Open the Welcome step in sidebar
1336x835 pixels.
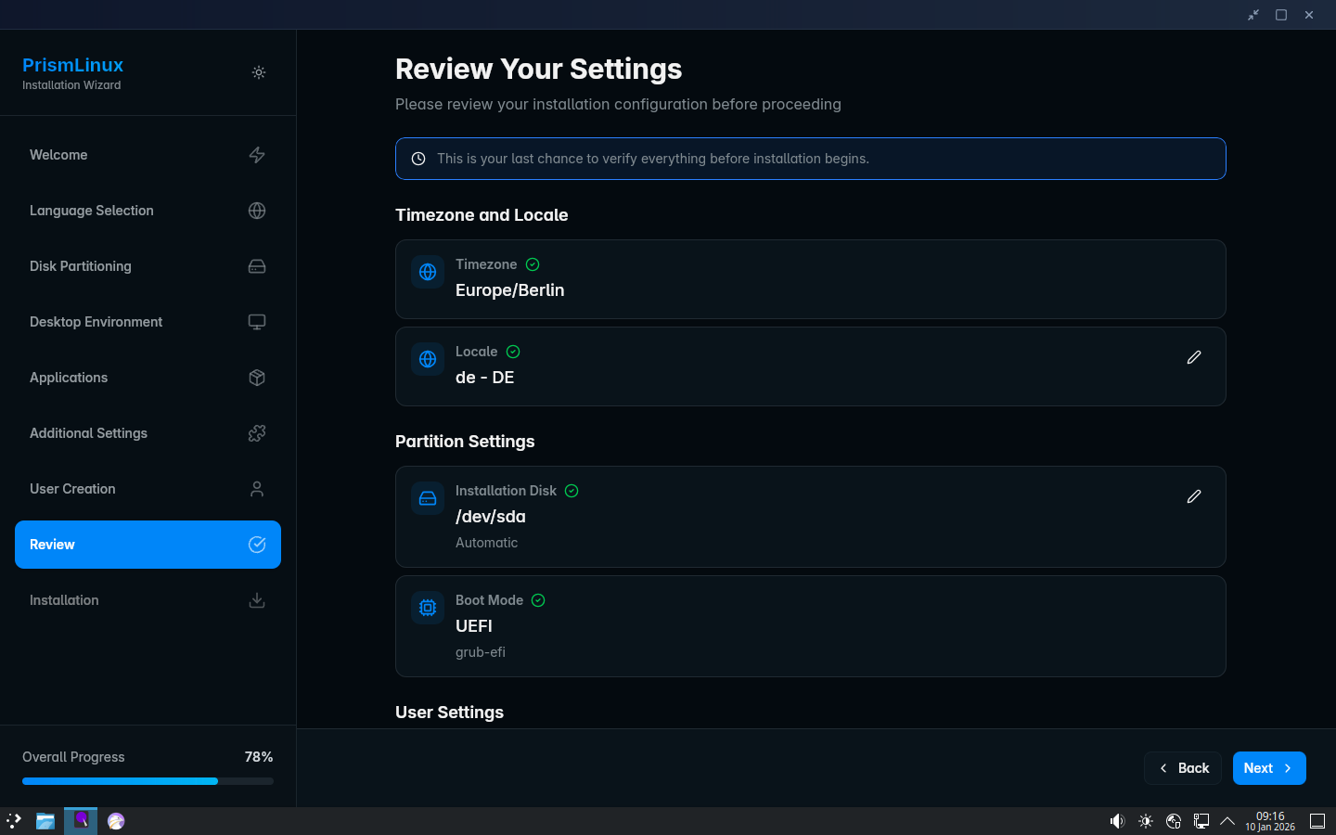click(148, 155)
